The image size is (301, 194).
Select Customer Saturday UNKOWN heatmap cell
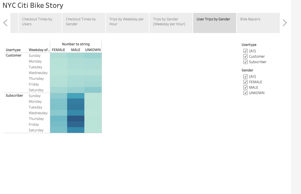click(x=93, y=90)
